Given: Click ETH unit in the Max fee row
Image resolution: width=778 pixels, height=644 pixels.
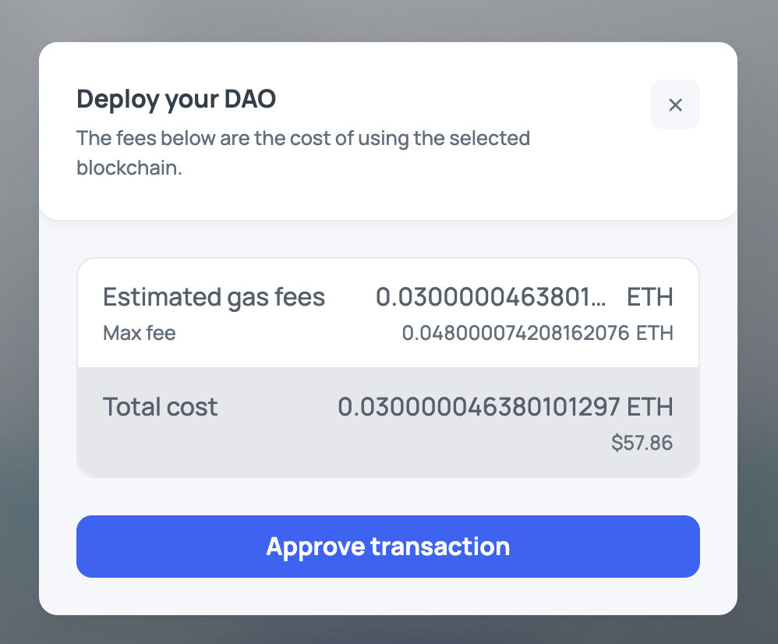Looking at the screenshot, I should (654, 334).
